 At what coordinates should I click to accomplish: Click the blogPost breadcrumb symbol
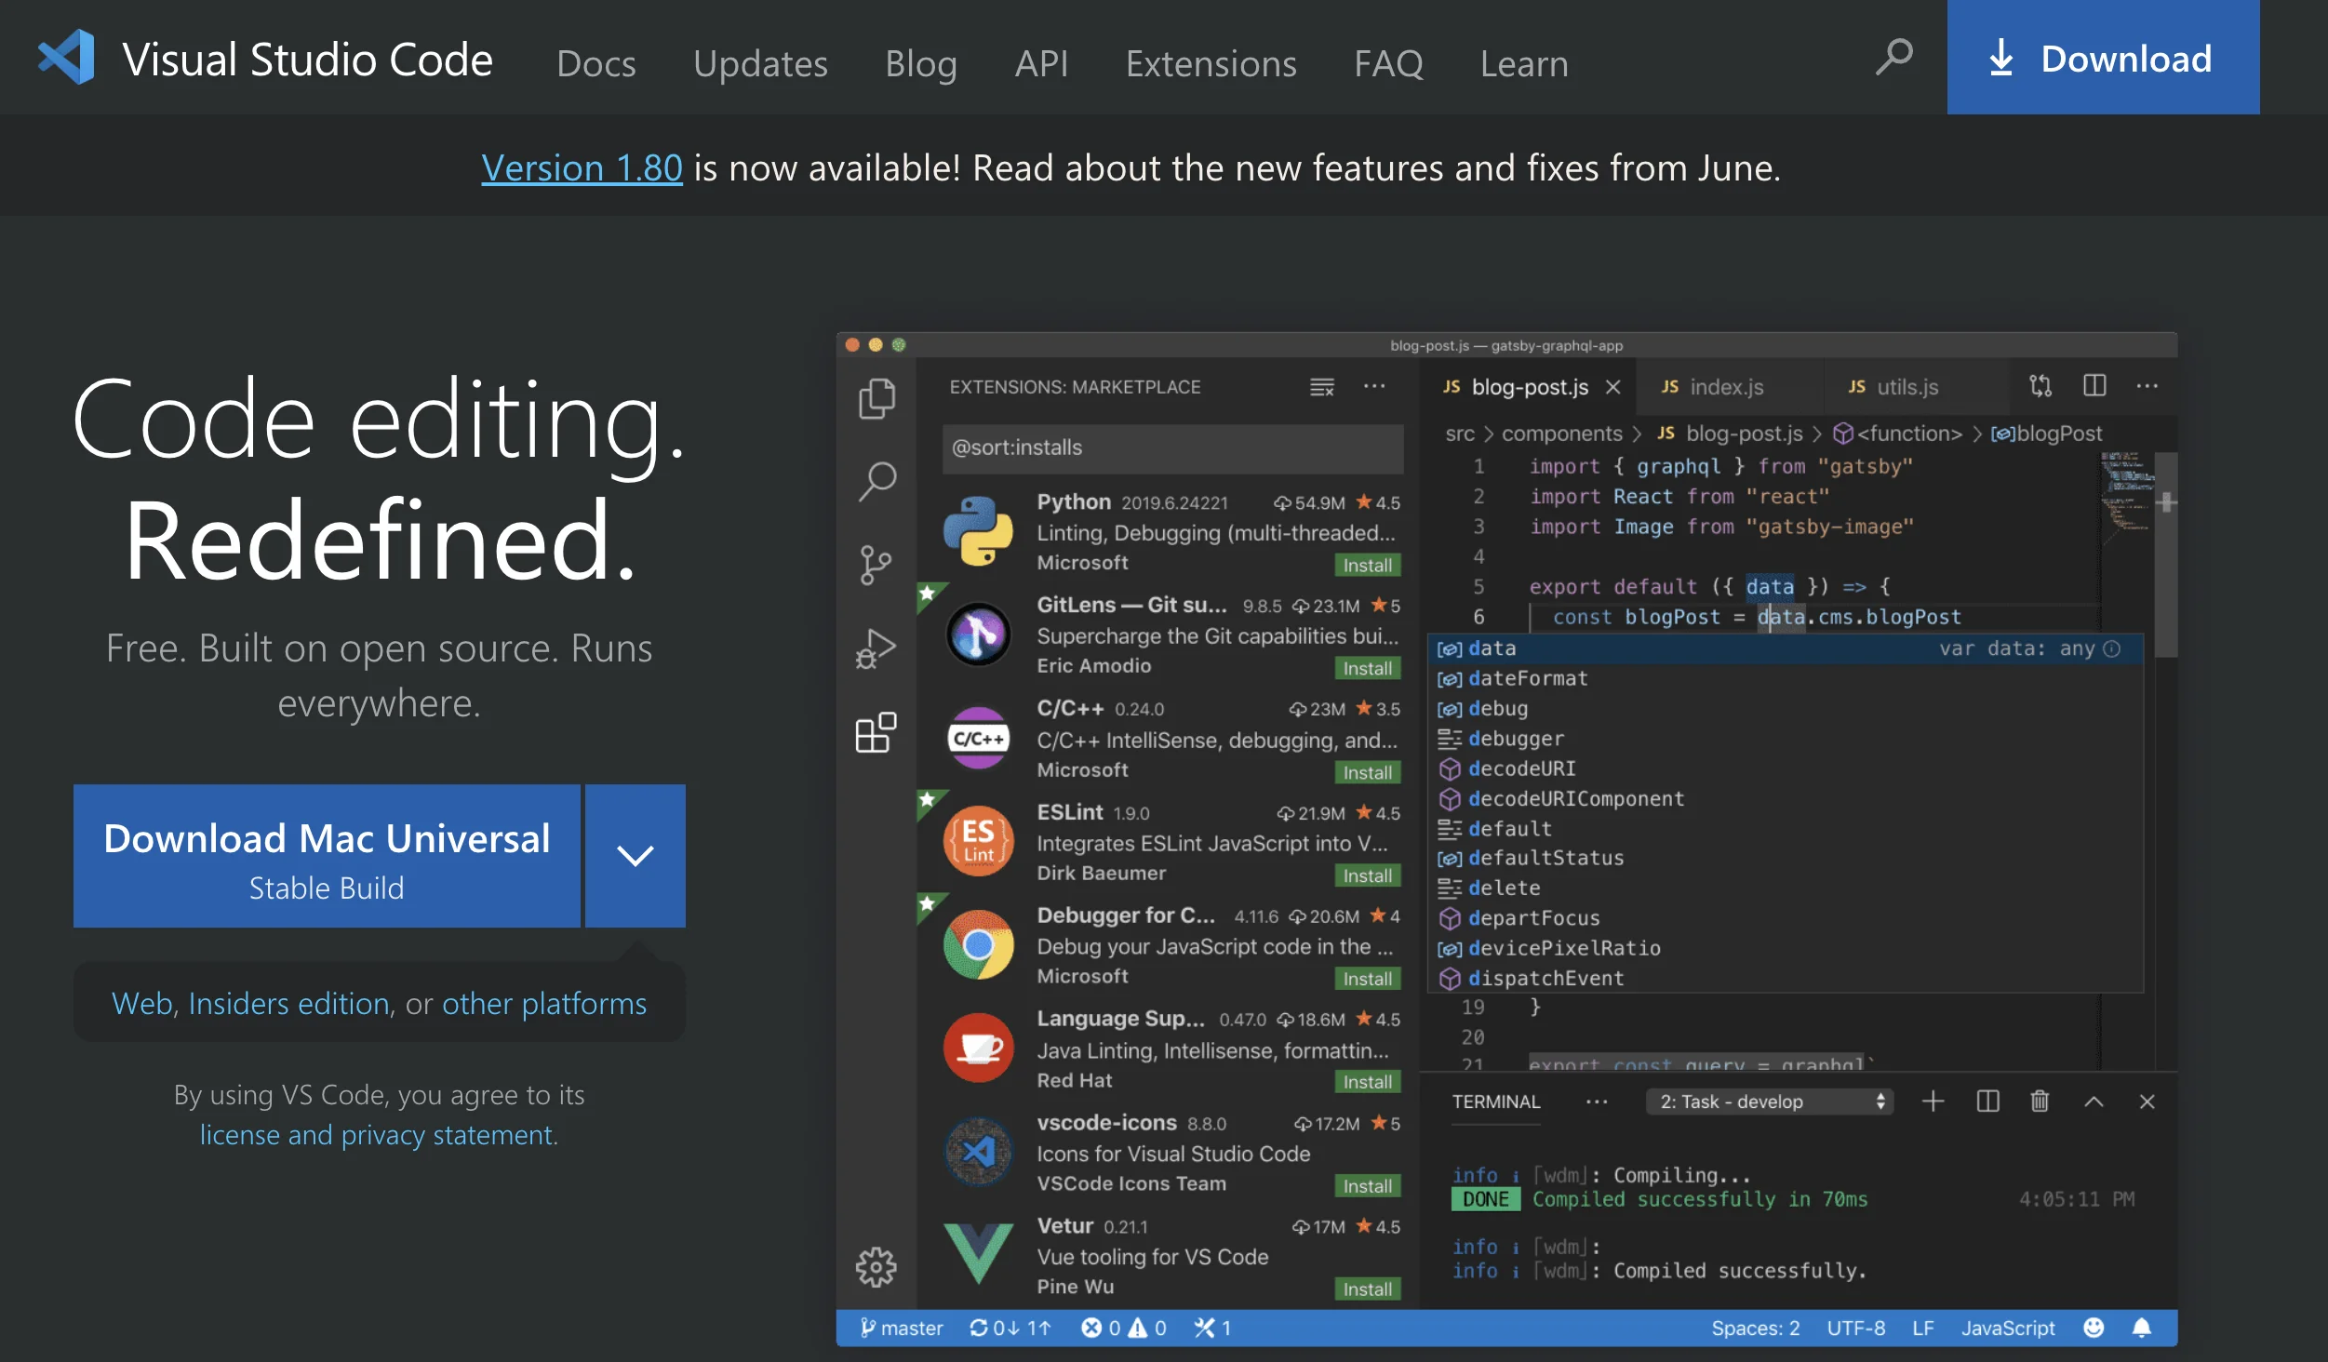pos(2046,434)
